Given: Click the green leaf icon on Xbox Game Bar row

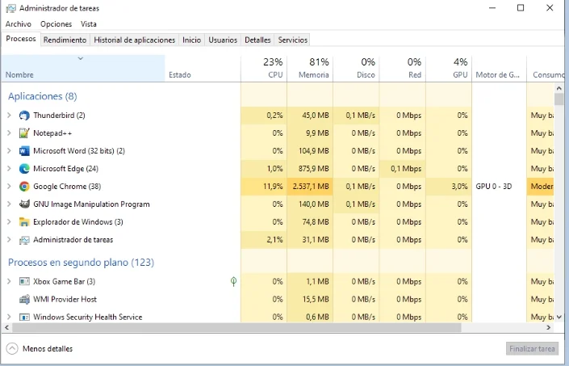Looking at the screenshot, I should (234, 281).
